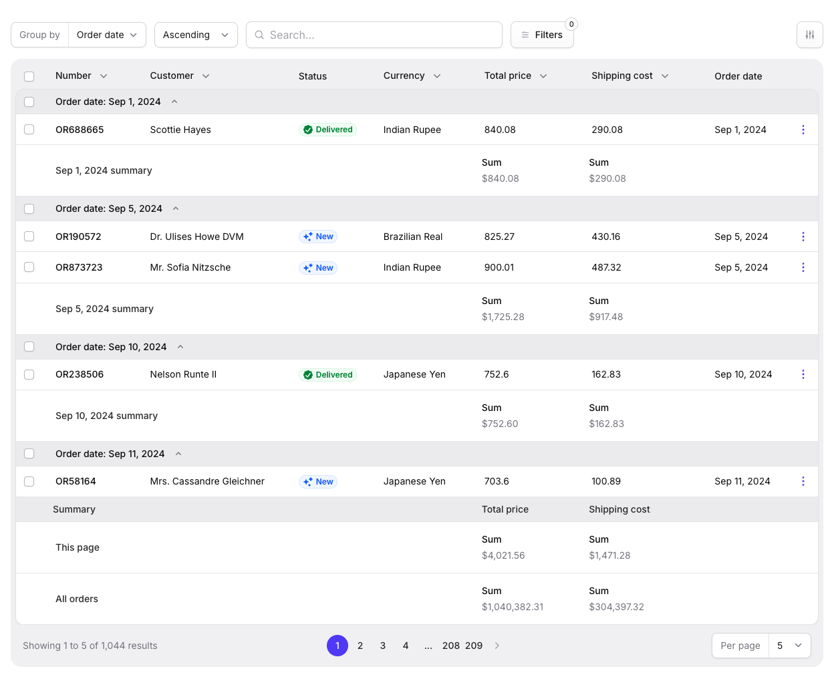Click the Delivered badge for Scottie Hayes

tap(327, 130)
